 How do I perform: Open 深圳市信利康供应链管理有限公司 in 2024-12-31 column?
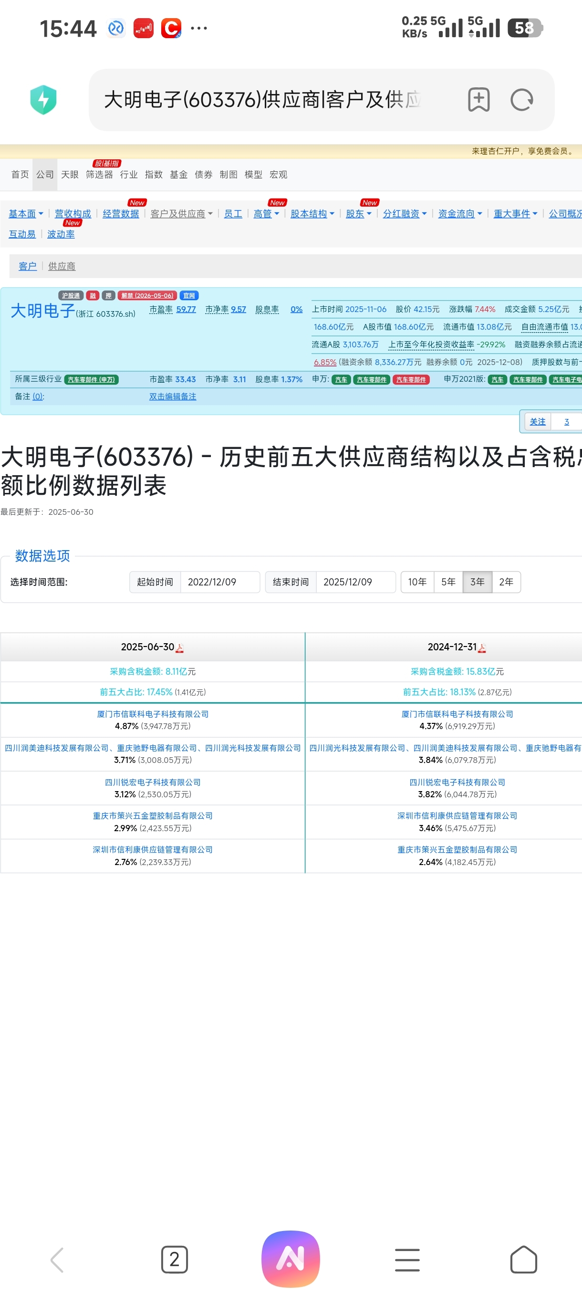457,816
